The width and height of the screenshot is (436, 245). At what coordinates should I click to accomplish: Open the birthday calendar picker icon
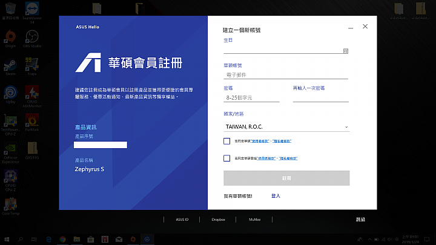coord(345,51)
